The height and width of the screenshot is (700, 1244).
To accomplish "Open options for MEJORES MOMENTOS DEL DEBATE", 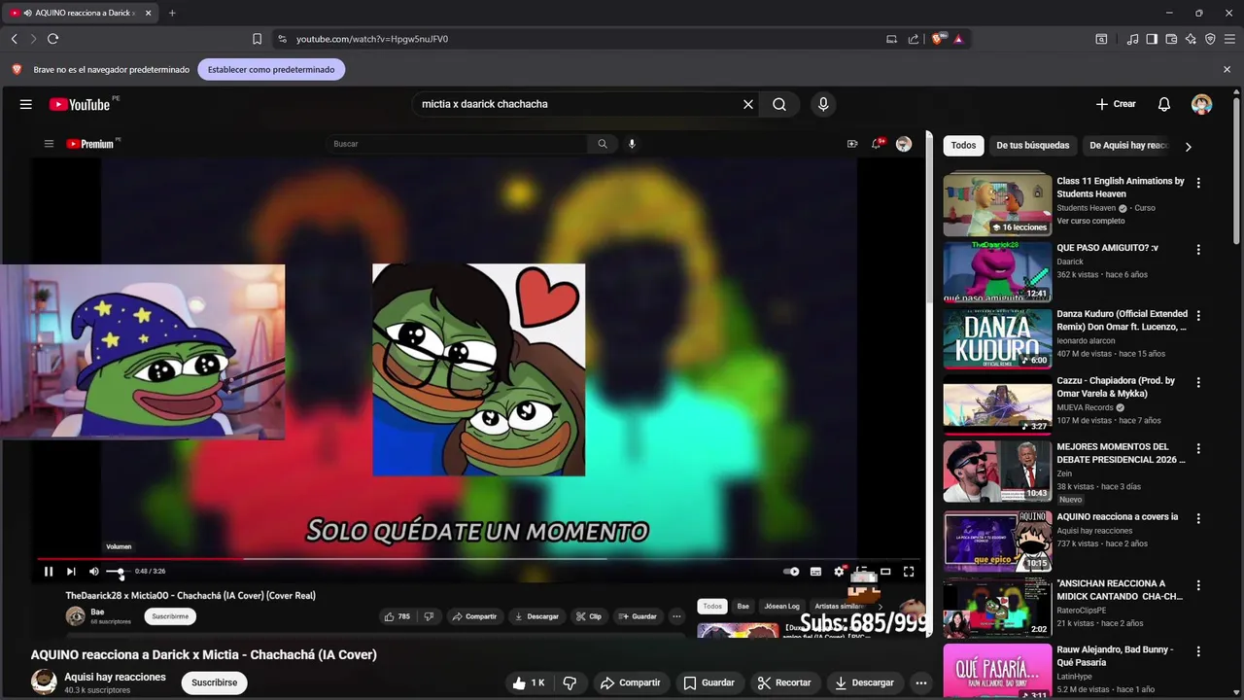I will point(1198,449).
